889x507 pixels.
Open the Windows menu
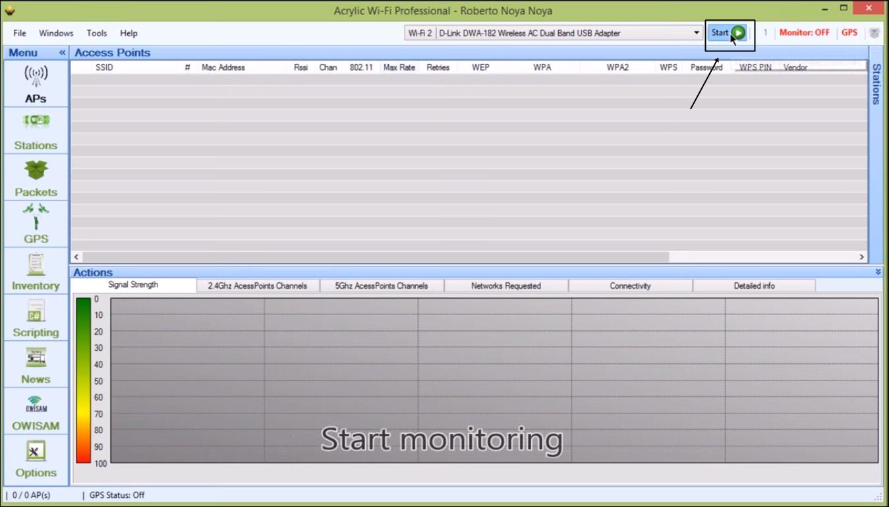click(56, 33)
